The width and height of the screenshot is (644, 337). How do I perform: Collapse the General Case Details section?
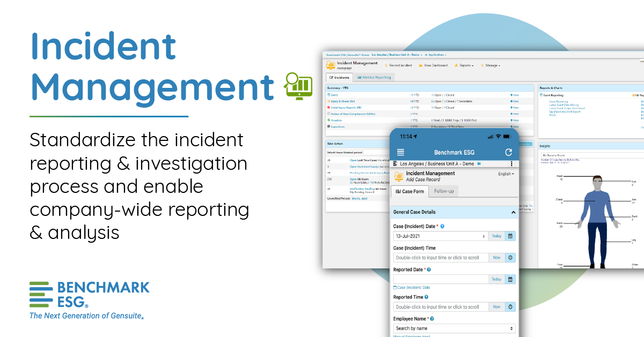pos(513,212)
